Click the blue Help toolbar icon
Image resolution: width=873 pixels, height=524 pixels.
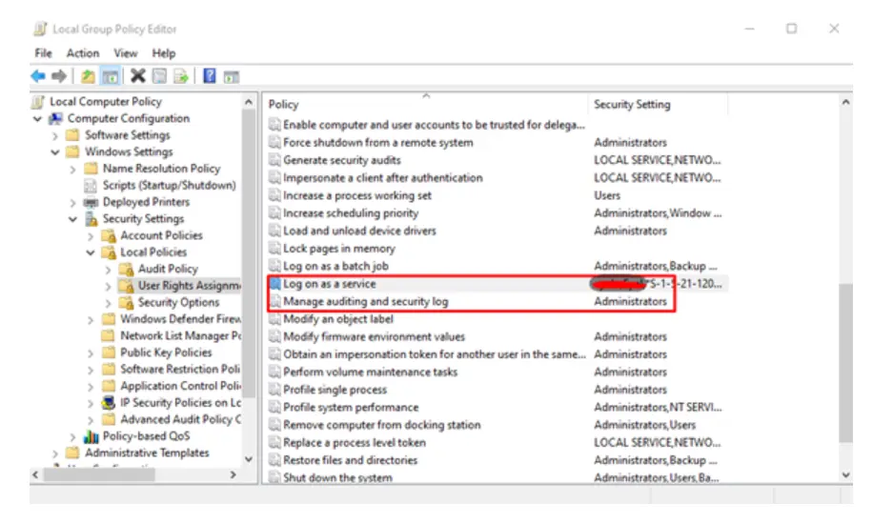tap(209, 76)
